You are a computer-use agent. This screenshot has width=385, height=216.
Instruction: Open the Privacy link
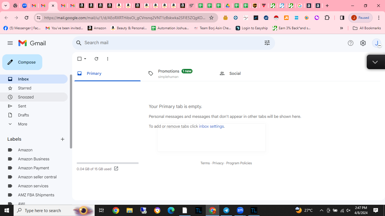[218, 163]
